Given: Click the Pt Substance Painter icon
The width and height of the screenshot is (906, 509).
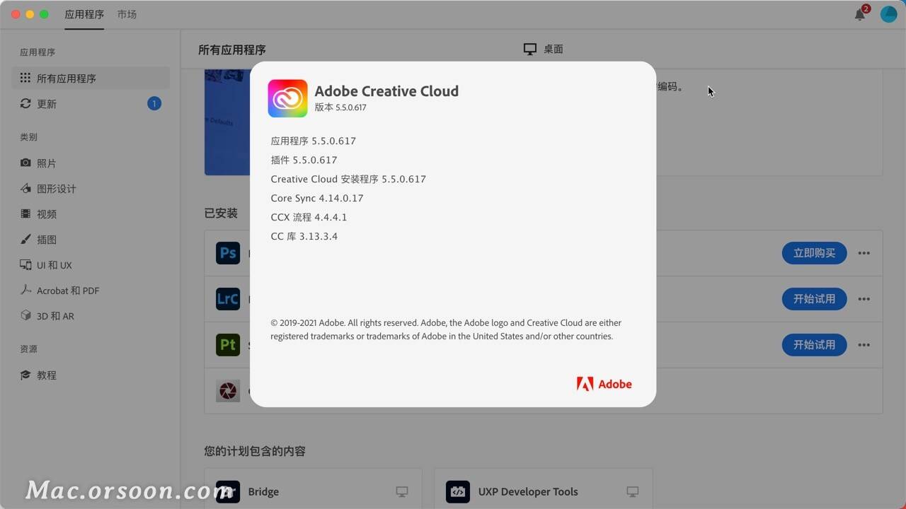Looking at the screenshot, I should coord(228,344).
